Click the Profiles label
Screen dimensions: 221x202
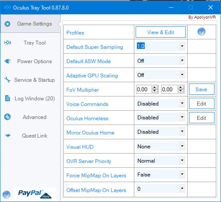click(x=75, y=33)
